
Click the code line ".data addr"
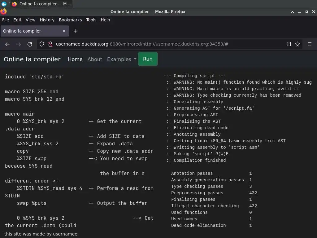pyautogui.click(x=20, y=129)
